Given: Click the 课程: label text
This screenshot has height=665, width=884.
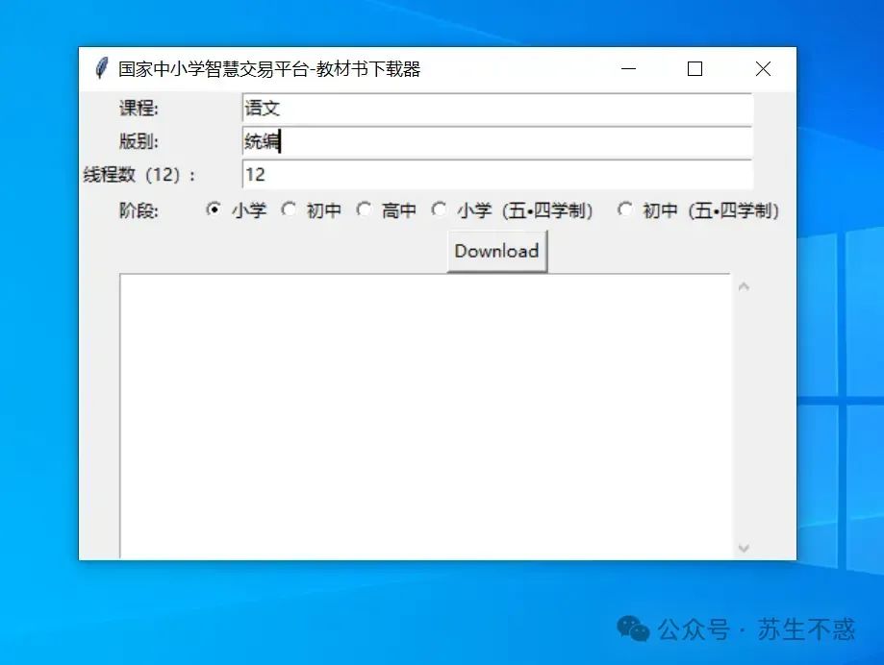Looking at the screenshot, I should pos(139,109).
